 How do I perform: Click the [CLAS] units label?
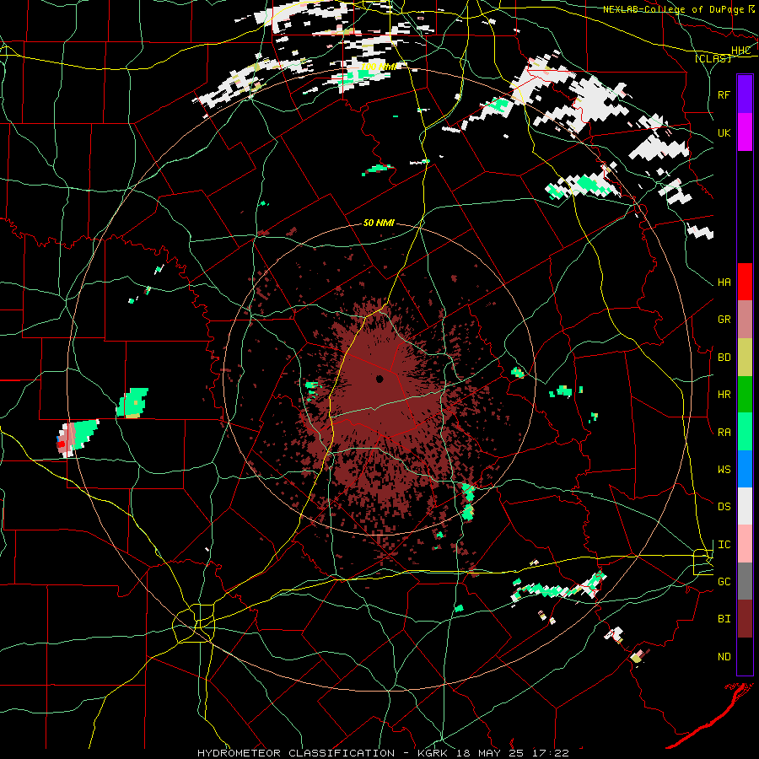[713, 58]
